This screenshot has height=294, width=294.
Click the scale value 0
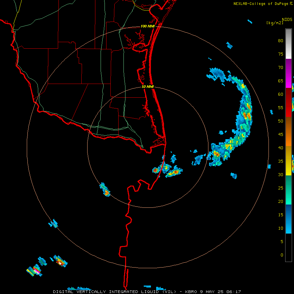point(282,255)
